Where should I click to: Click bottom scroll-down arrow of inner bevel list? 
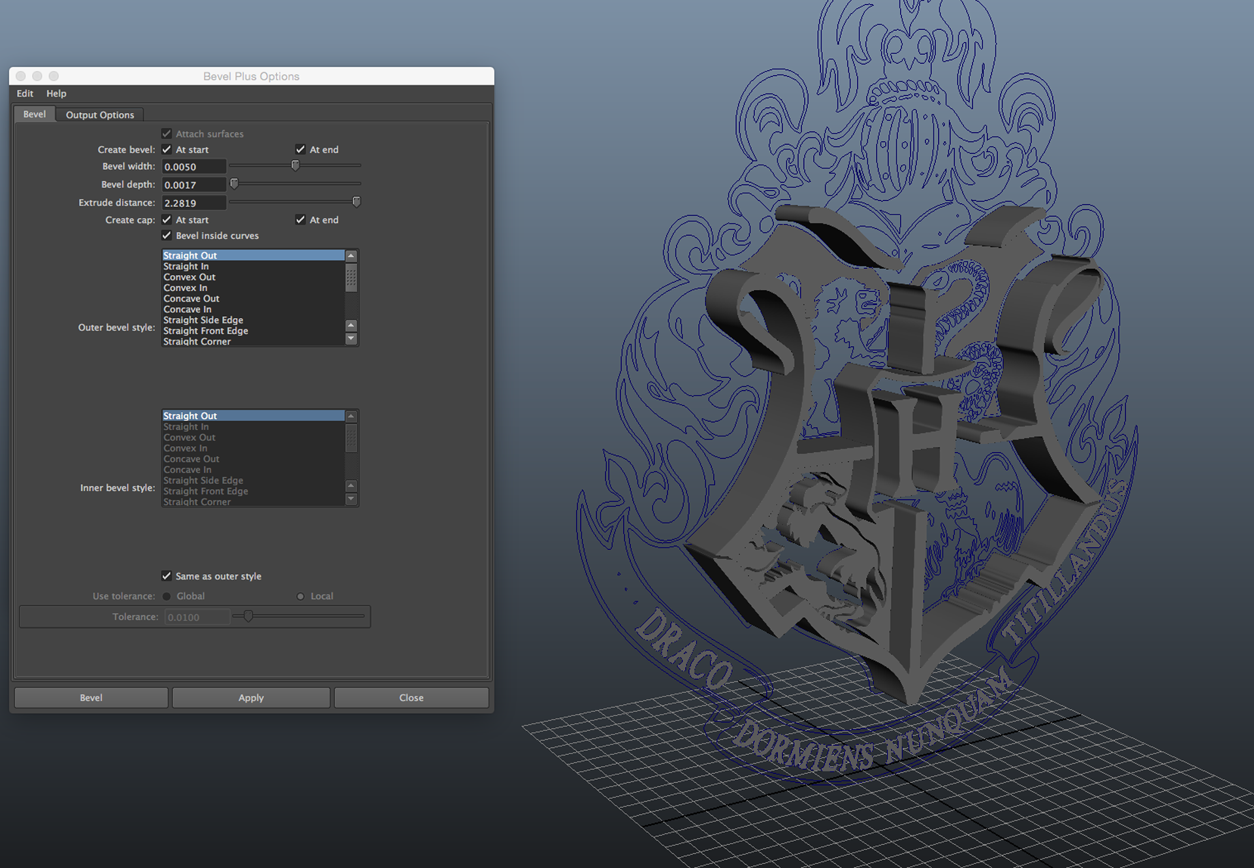click(x=351, y=499)
